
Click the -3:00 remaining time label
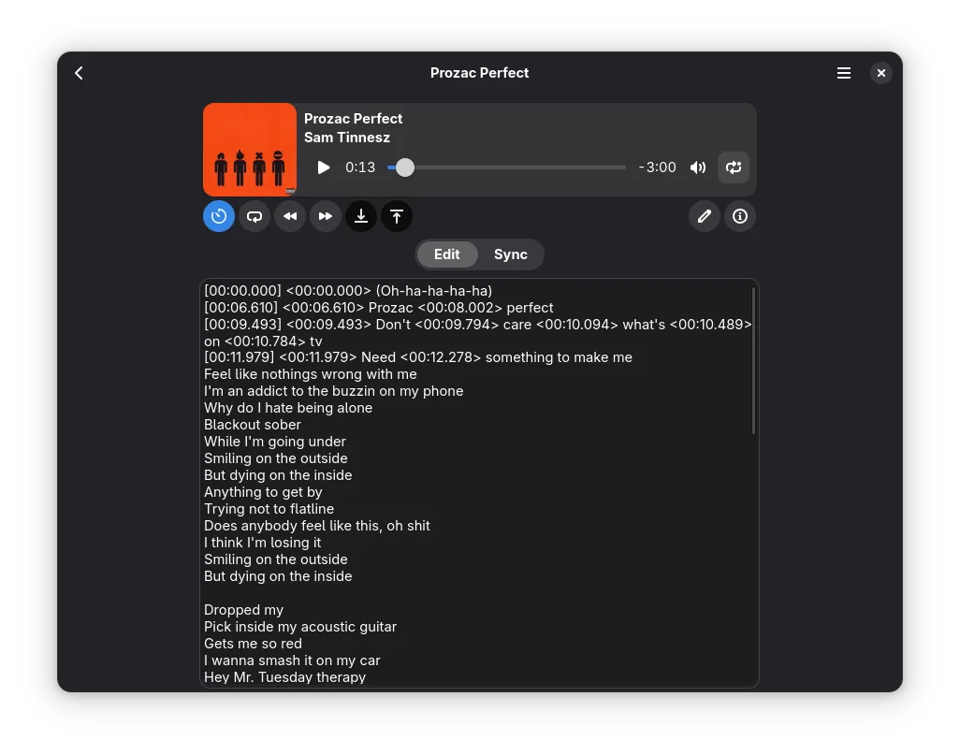[x=658, y=167]
